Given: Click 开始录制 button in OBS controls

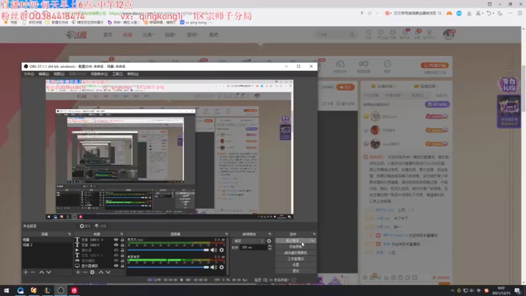Looking at the screenshot, I should [x=295, y=247].
